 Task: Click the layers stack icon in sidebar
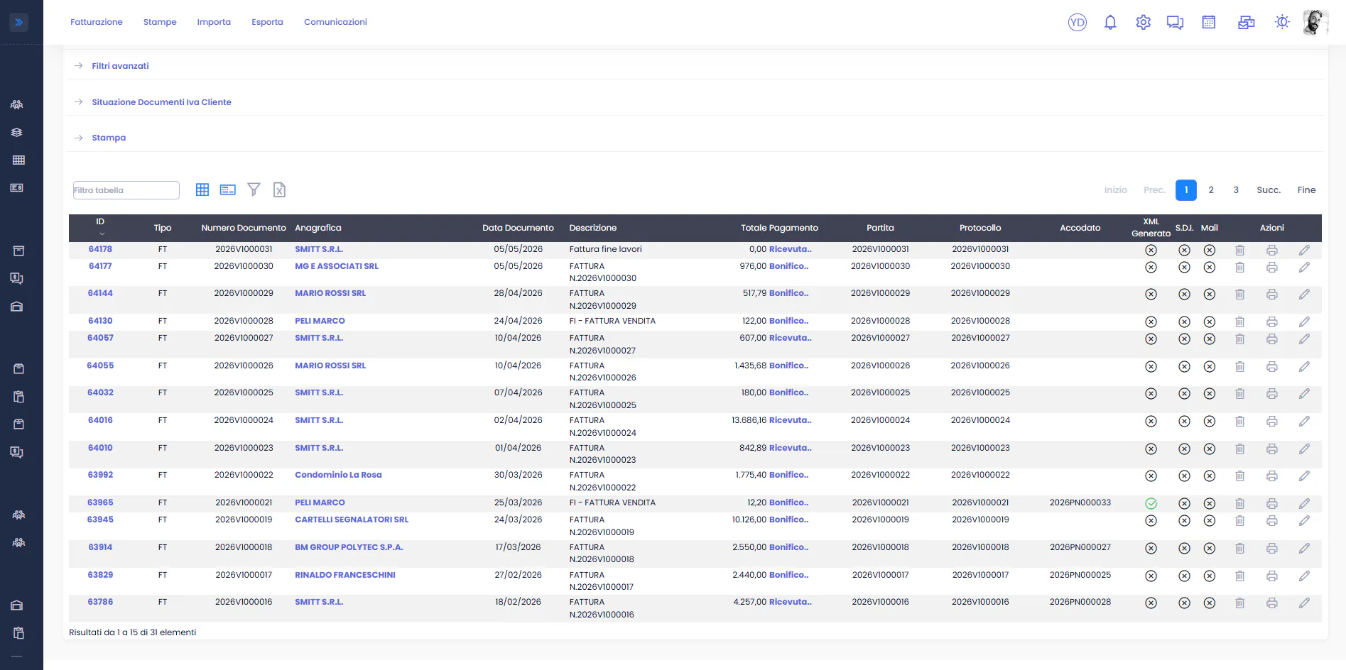point(17,132)
